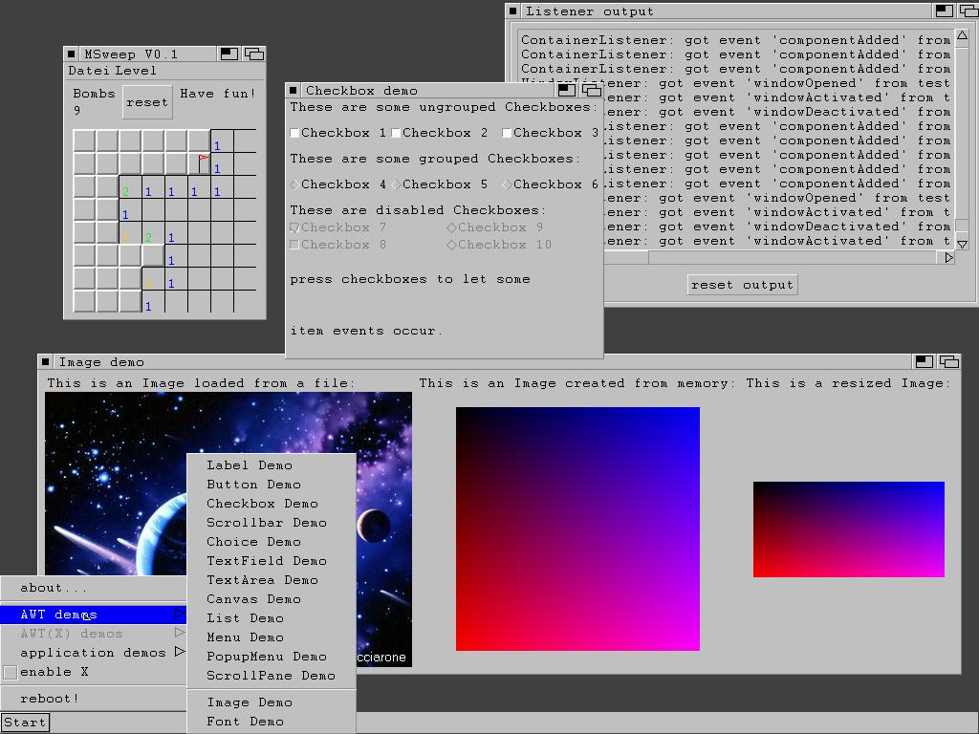Select Font Demo in the AWT demos submenu
This screenshot has width=979, height=734.
point(246,722)
